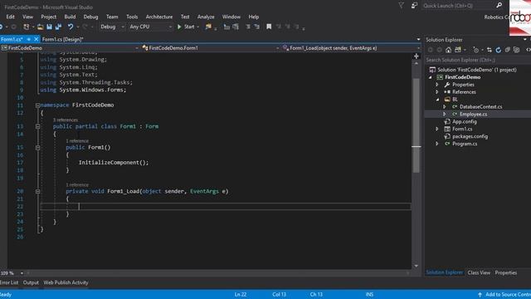The width and height of the screenshot is (531, 299).
Task: Collapse the BL folder node
Action: (x=437, y=100)
